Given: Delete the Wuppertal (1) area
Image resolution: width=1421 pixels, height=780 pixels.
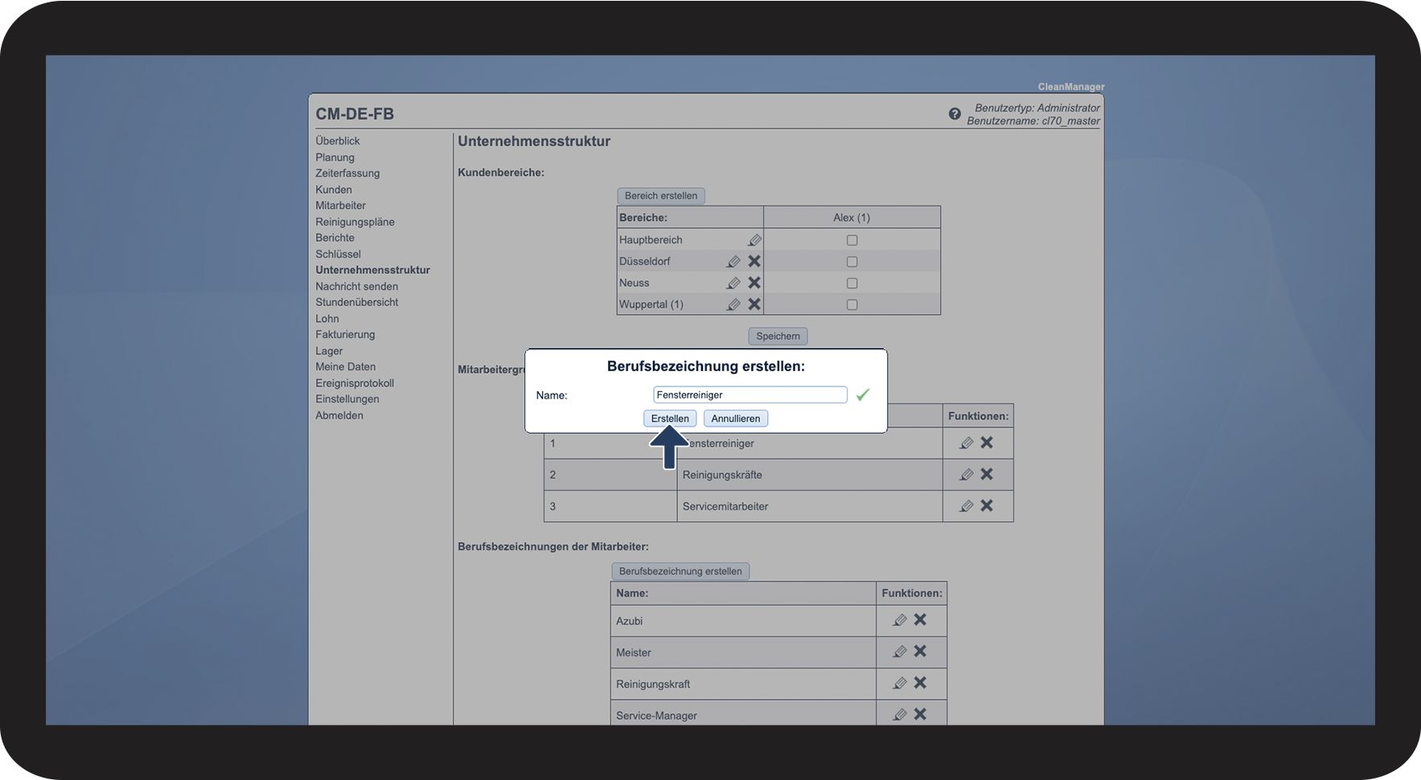Looking at the screenshot, I should tap(754, 304).
